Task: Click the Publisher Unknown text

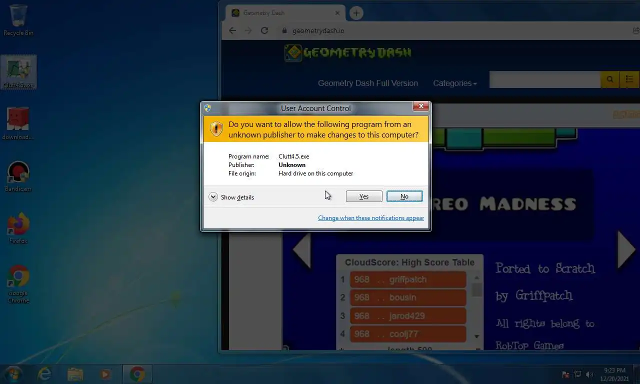Action: pos(292,165)
